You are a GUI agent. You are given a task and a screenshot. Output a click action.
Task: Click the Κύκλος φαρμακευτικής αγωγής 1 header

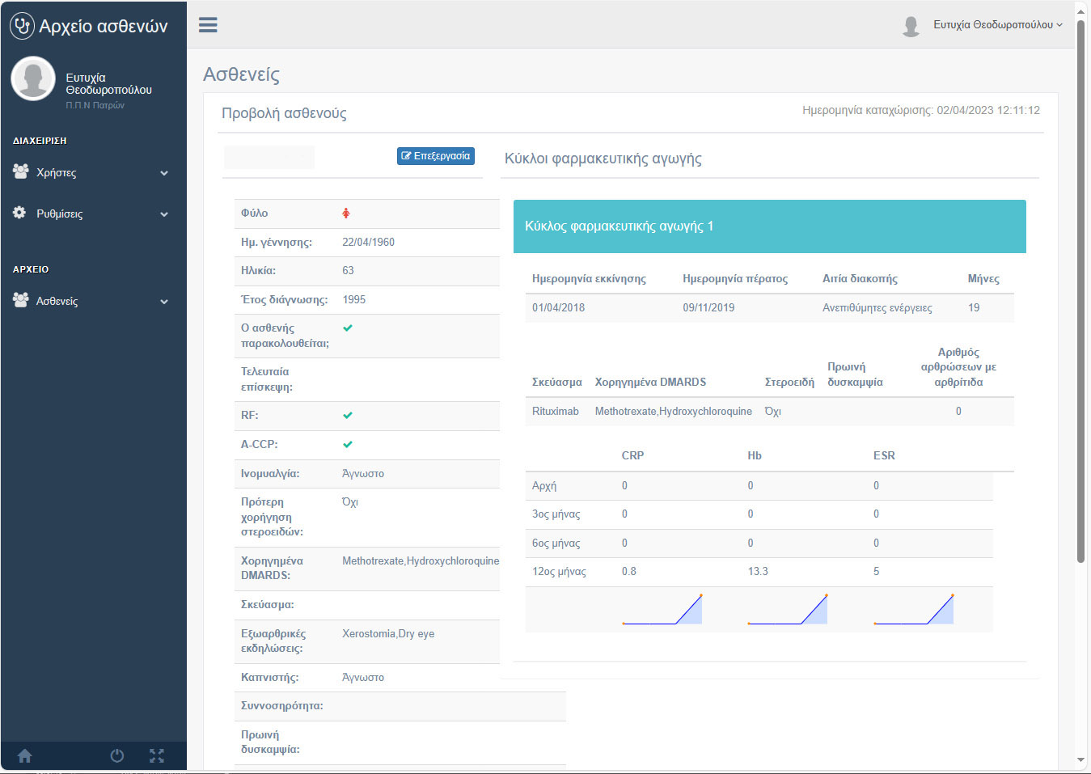tap(768, 226)
